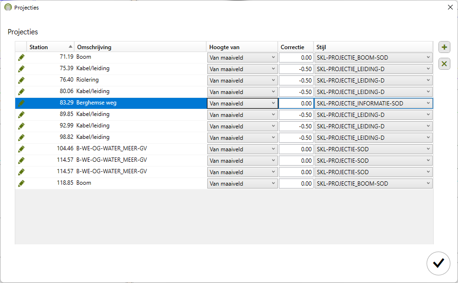Edit the Correctie field for station 75.39
Viewport: 458px width, 283px height.
pyautogui.click(x=296, y=69)
